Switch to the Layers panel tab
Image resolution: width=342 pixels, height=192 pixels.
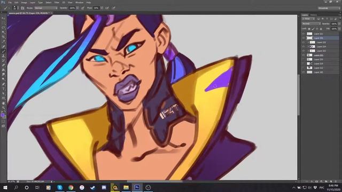[305, 15]
